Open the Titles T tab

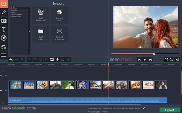point(4,29)
